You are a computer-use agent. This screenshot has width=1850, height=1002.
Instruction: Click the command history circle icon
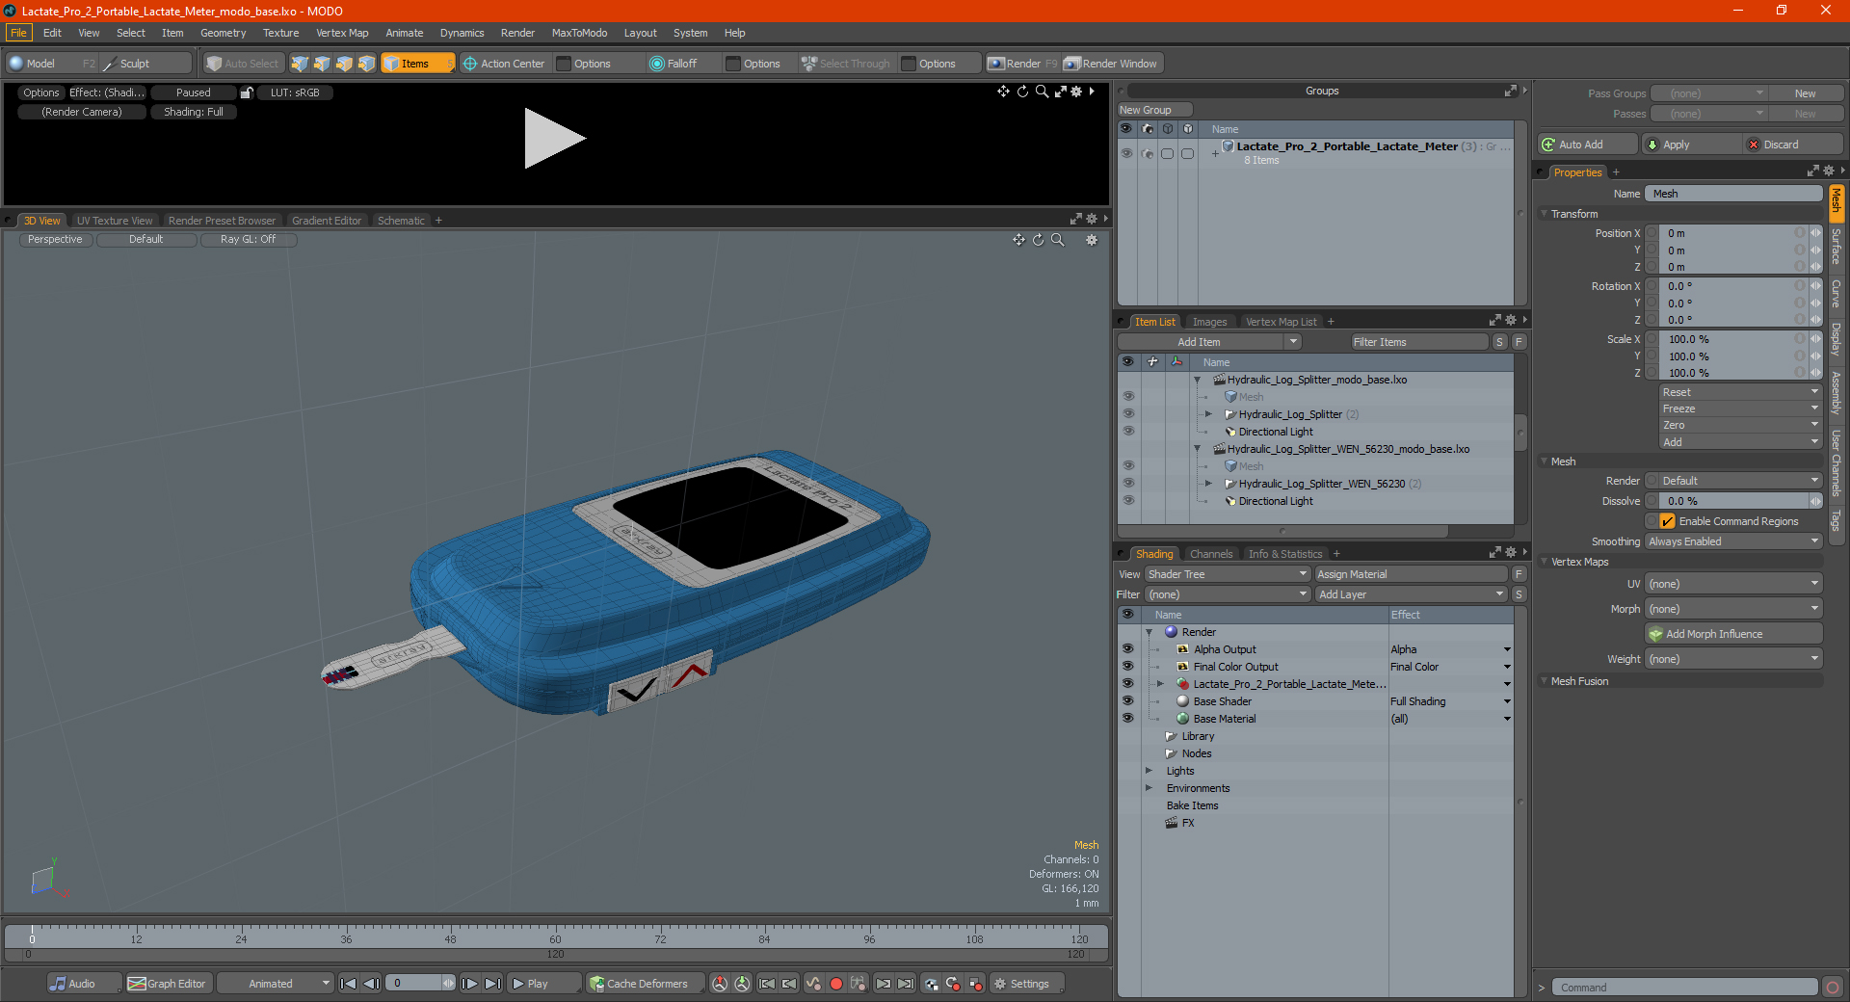[1833, 988]
